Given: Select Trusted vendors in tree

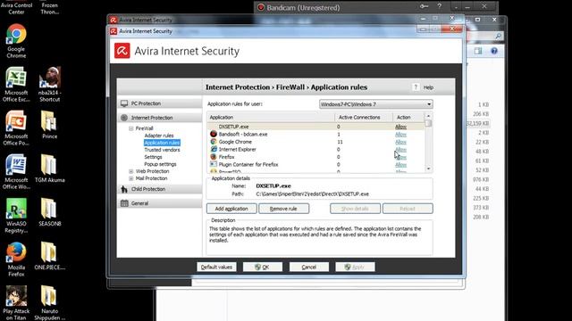Looking at the screenshot, I should [162, 150].
